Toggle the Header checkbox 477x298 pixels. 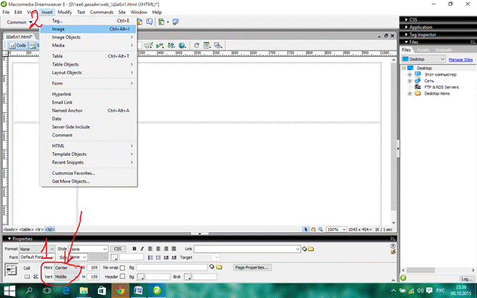click(122, 277)
